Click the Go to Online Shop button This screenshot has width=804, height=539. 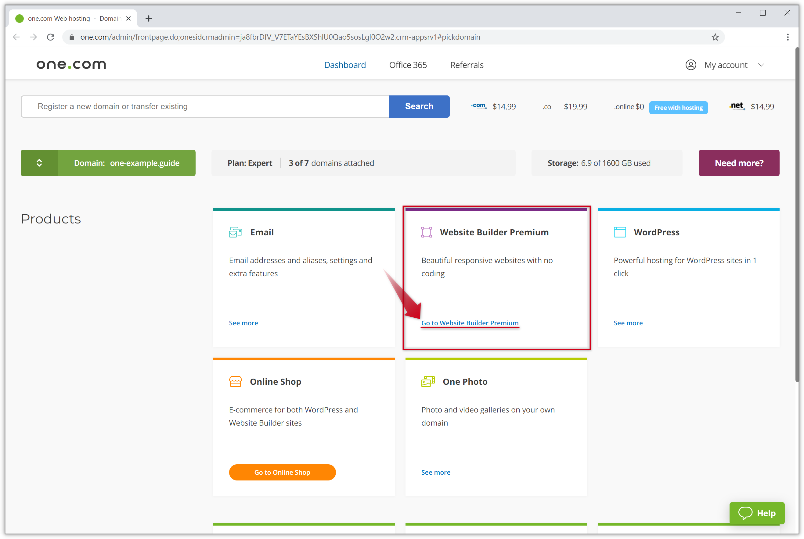(x=282, y=472)
